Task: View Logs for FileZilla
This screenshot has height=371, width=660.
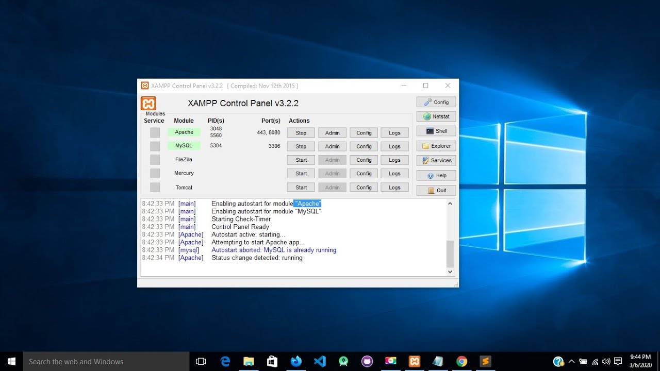Action: point(395,160)
